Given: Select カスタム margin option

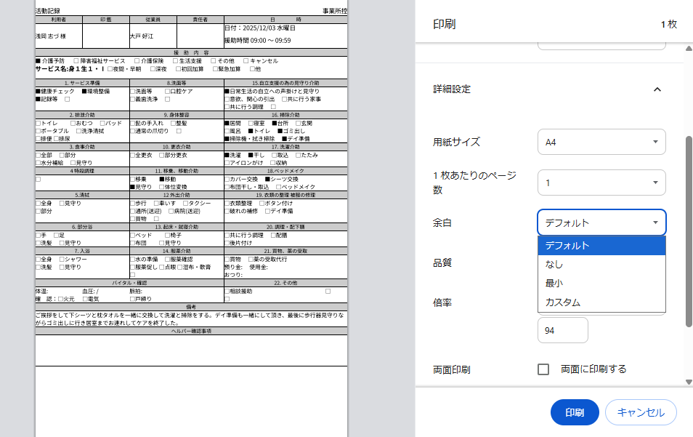Looking at the screenshot, I should click(x=601, y=302).
